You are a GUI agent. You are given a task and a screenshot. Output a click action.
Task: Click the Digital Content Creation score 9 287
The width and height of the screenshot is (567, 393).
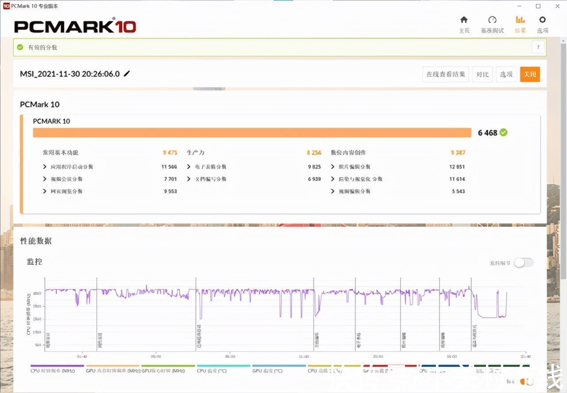(x=458, y=153)
